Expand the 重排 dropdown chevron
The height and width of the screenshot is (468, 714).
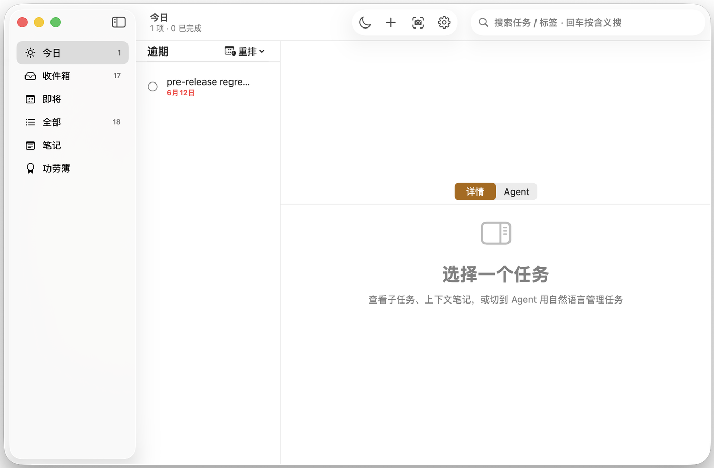point(262,51)
